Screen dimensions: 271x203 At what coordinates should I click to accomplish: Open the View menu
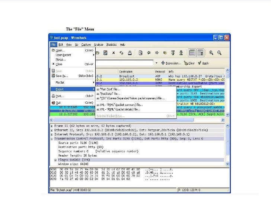[x=69, y=45]
